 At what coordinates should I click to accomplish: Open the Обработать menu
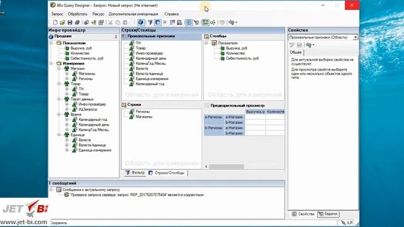click(78, 14)
